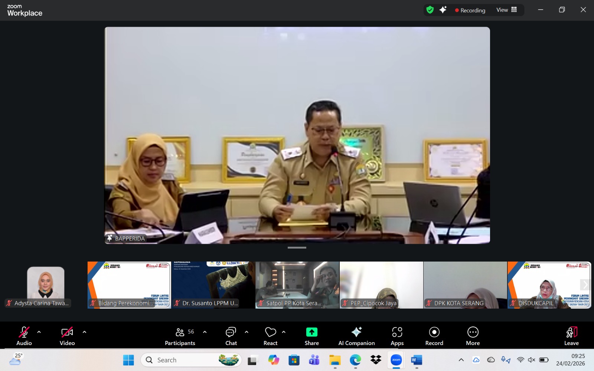Open the React emoji menu
Screen dimensions: 594x371
(x=270, y=336)
